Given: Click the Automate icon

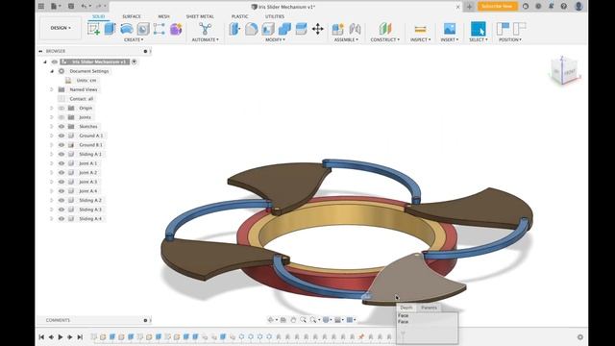Looking at the screenshot, I should pyautogui.click(x=205, y=29).
